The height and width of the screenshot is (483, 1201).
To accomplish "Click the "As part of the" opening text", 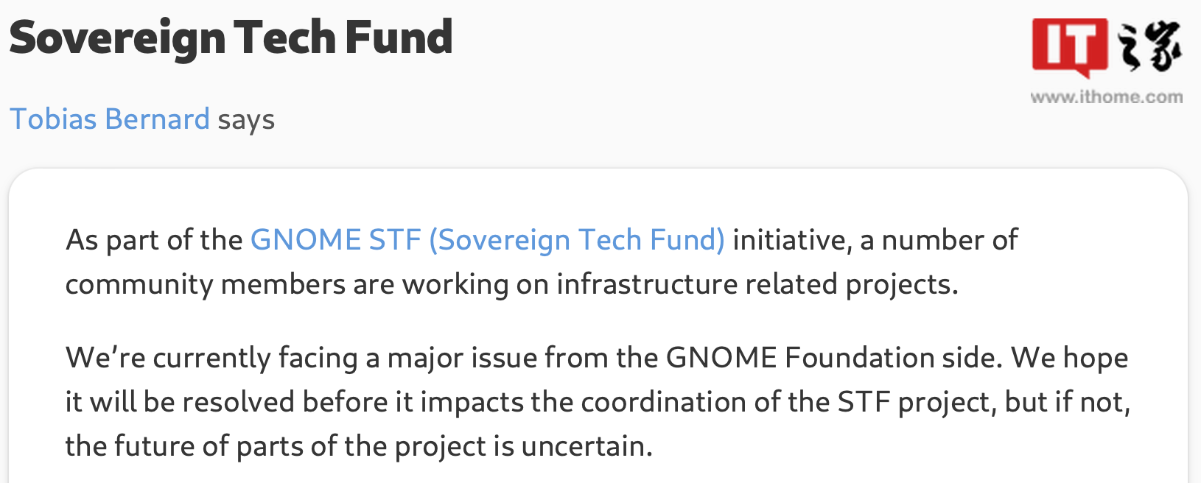I will (x=154, y=240).
